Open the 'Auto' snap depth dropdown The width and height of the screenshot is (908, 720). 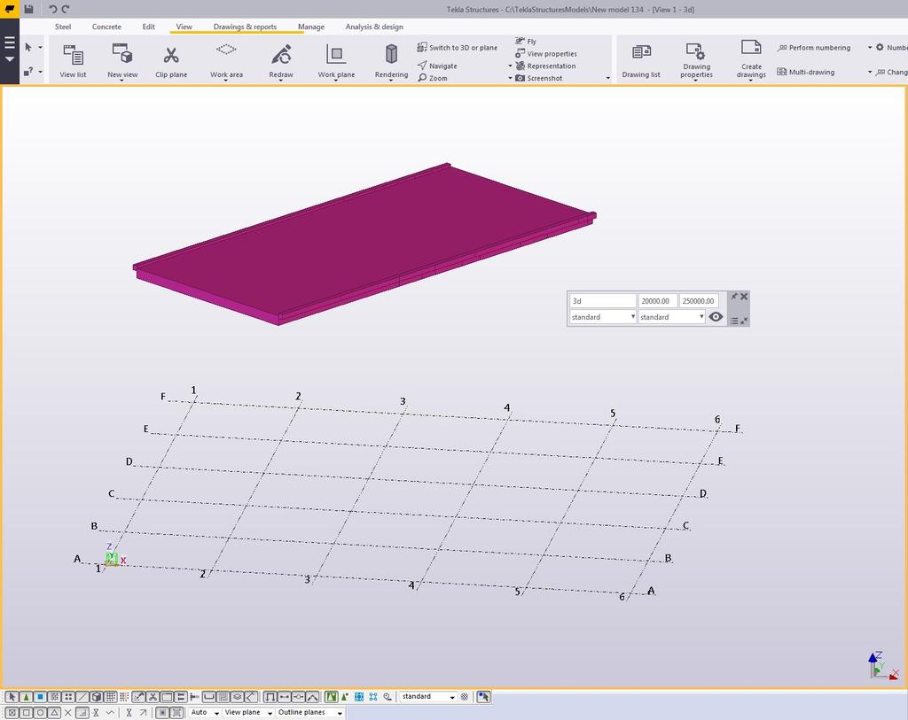pyautogui.click(x=205, y=713)
